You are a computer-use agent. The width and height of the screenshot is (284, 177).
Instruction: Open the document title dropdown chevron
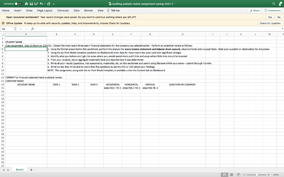click(175, 4)
